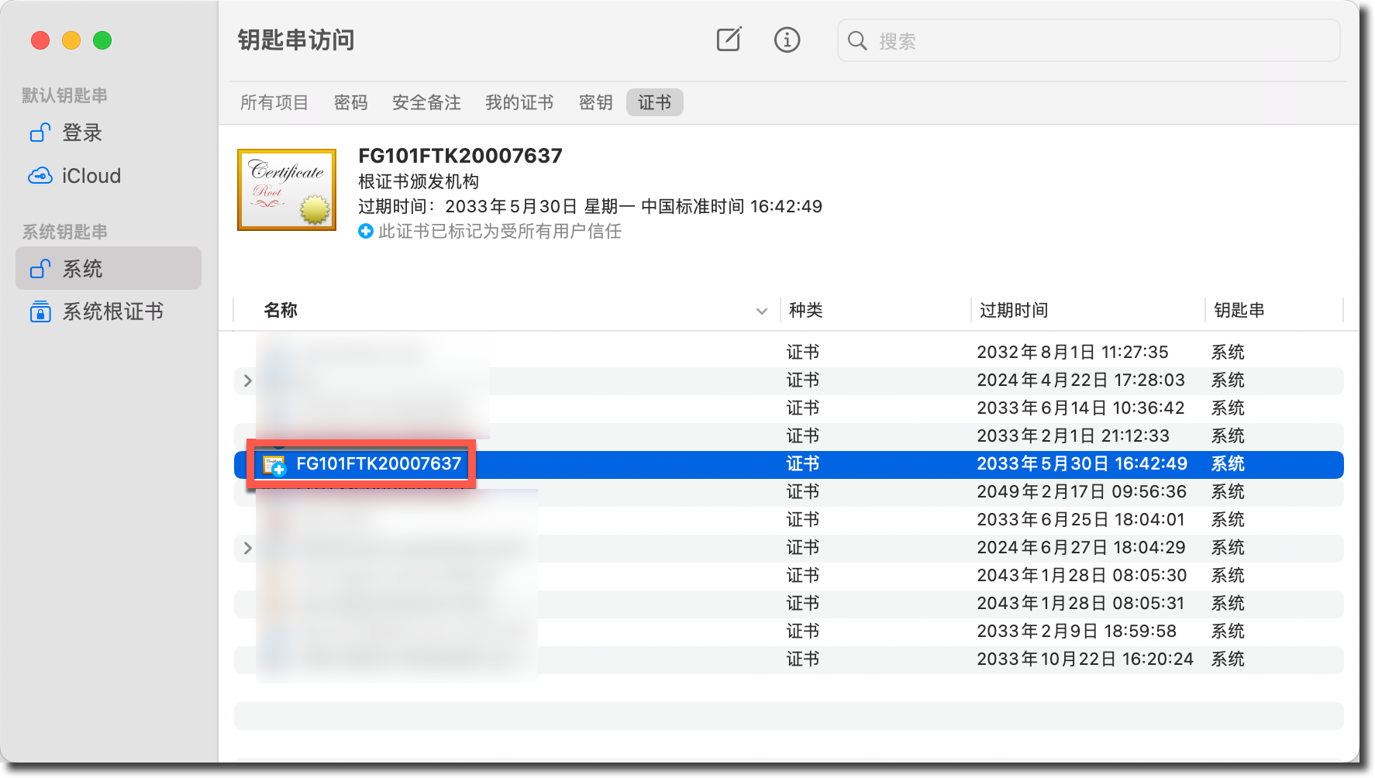This screenshot has width=1375, height=778.
Task: Click the compose new note icon
Action: click(729, 40)
